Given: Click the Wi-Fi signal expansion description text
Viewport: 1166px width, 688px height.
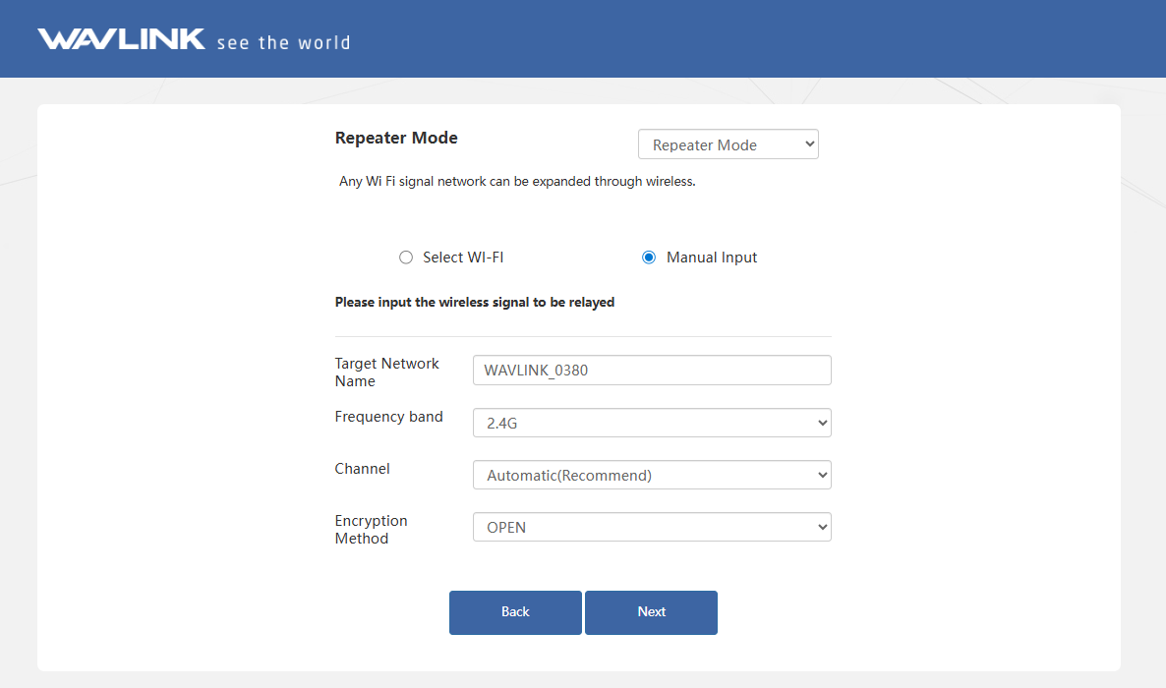Looking at the screenshot, I should click(x=517, y=182).
